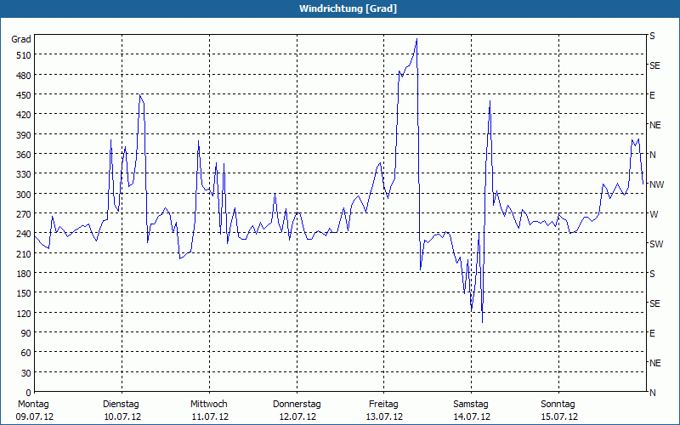The height and width of the screenshot is (425, 680).
Task: Click the 480 y-axis value
Action: 24,76
